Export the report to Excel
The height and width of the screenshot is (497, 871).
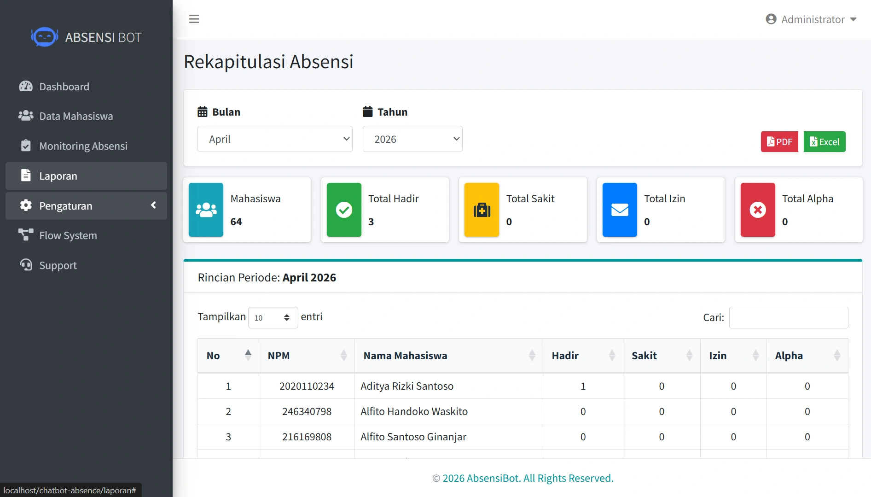pyautogui.click(x=825, y=142)
